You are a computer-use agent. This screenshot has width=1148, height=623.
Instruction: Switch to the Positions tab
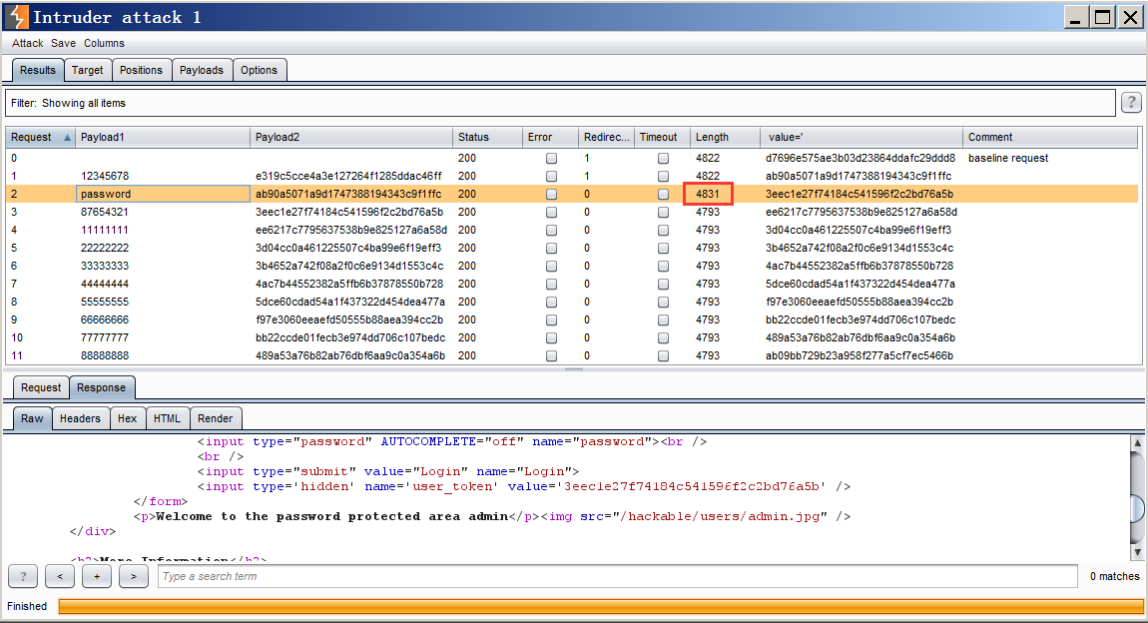142,70
